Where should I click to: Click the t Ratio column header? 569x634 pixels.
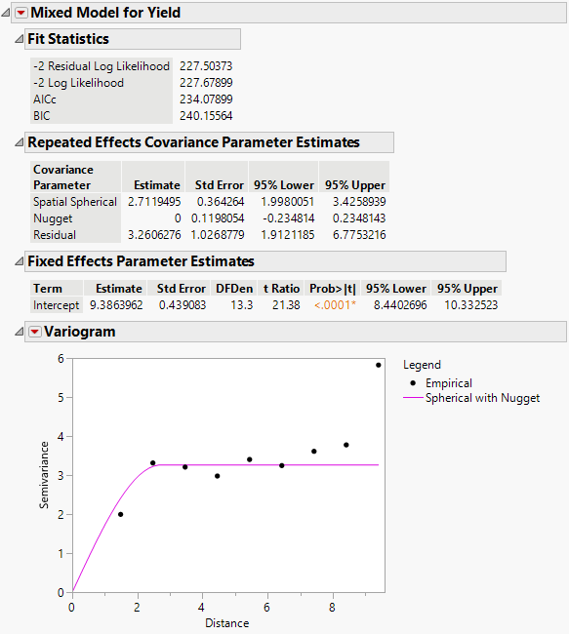coord(281,289)
